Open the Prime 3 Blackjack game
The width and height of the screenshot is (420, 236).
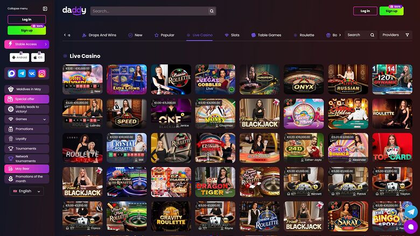point(304,216)
